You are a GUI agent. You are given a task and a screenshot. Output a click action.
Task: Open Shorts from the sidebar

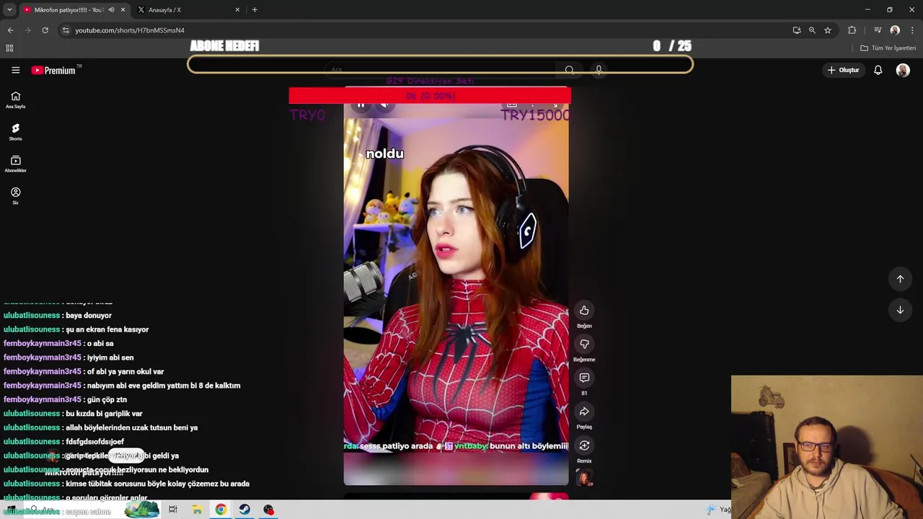point(15,132)
